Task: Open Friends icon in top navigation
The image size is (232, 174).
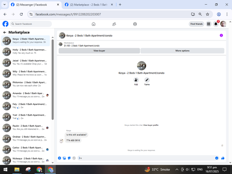Action: pos(114,24)
